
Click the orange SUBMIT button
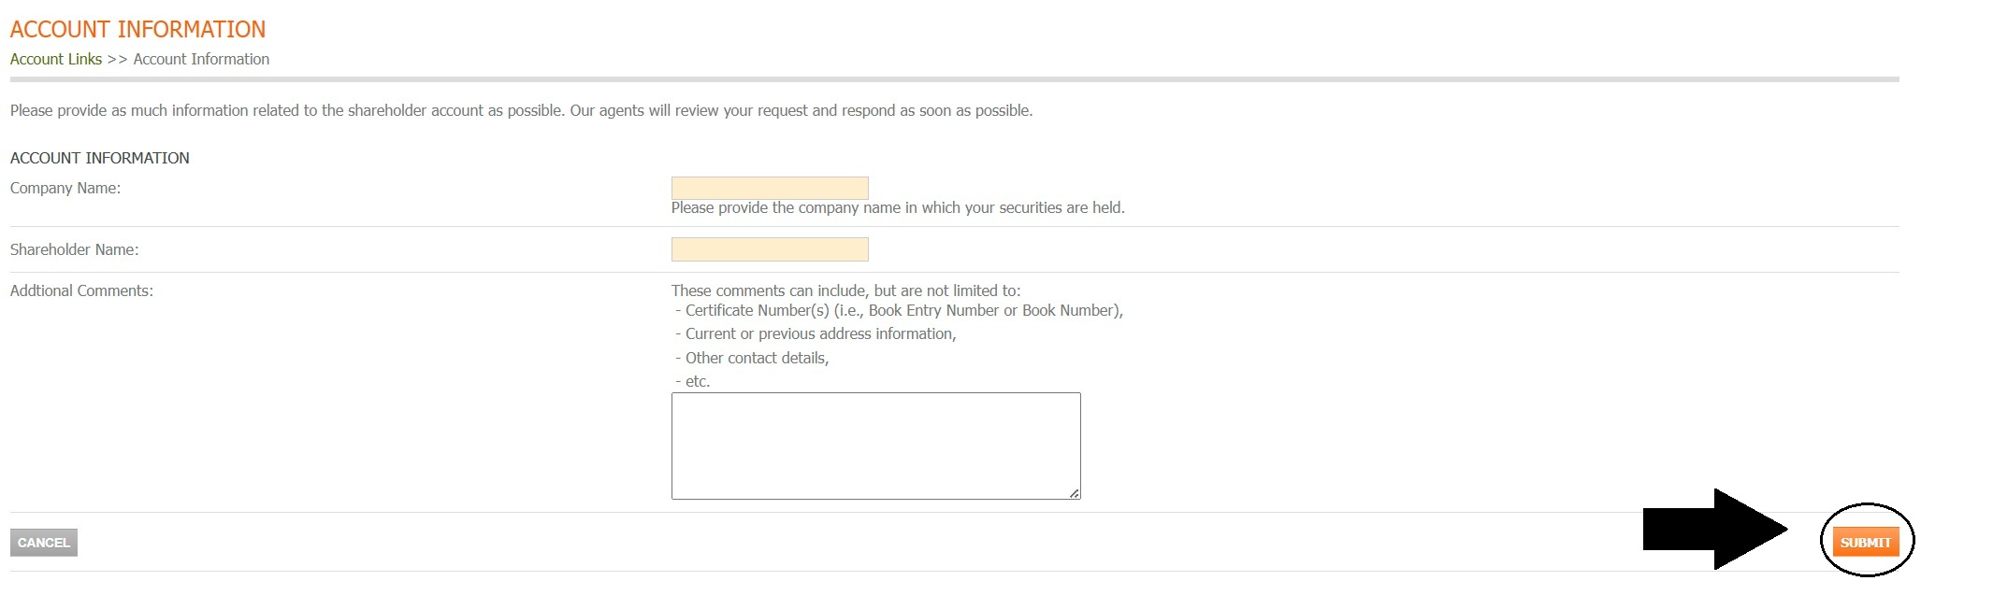tap(1865, 542)
